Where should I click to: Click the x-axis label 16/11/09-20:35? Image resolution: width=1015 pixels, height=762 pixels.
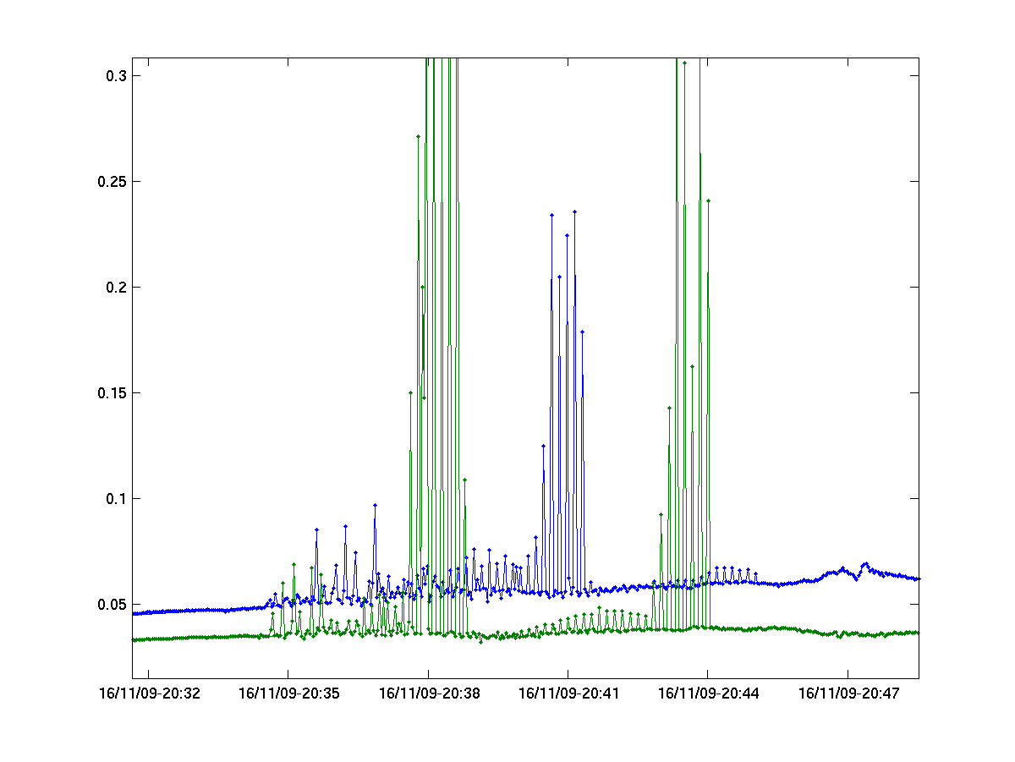point(288,693)
